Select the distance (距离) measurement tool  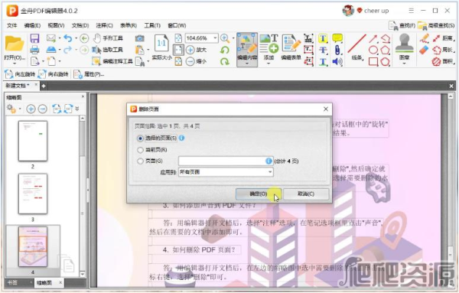[444, 38]
